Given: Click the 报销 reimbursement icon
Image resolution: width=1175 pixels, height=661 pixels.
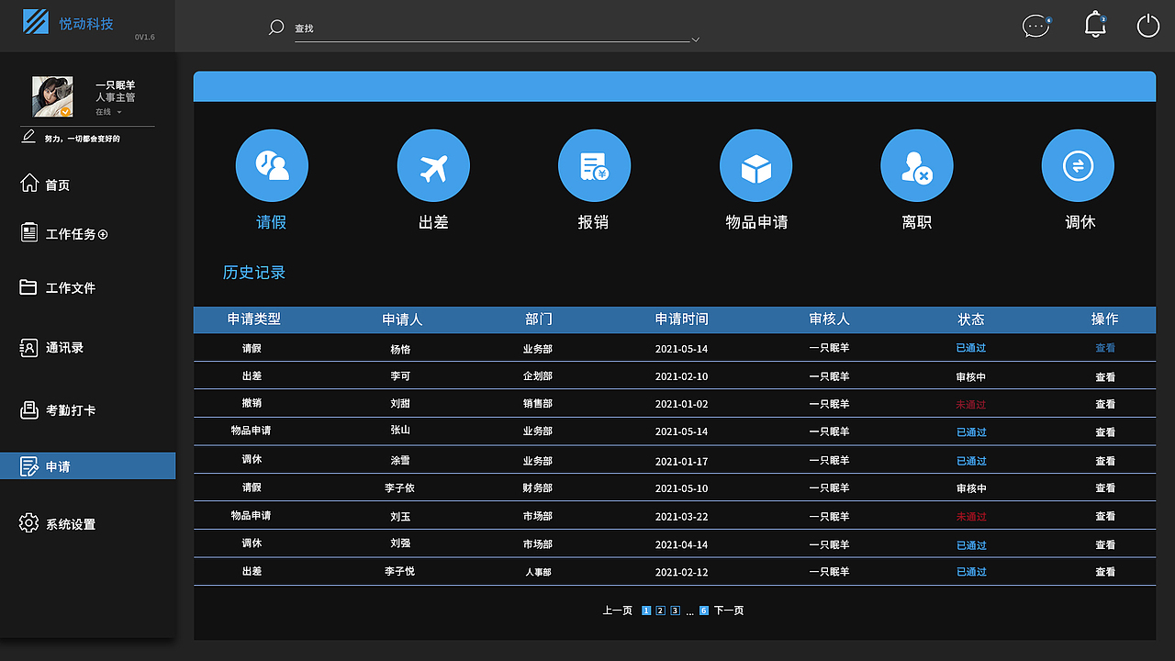Looking at the screenshot, I should coord(594,165).
